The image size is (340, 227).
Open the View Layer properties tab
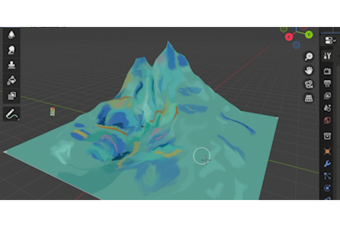(x=327, y=96)
